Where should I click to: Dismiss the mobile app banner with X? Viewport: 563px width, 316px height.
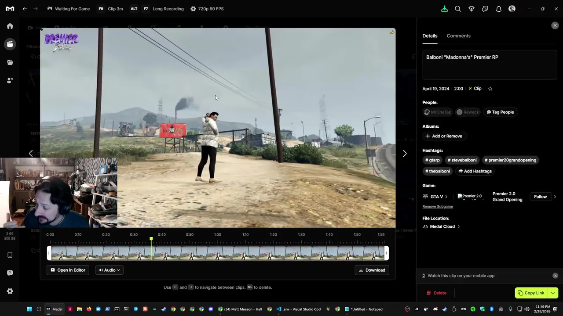point(555,276)
